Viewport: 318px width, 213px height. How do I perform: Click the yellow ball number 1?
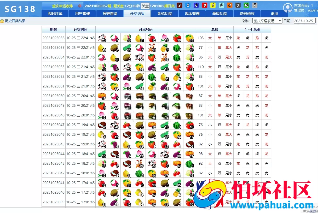point(213,5)
